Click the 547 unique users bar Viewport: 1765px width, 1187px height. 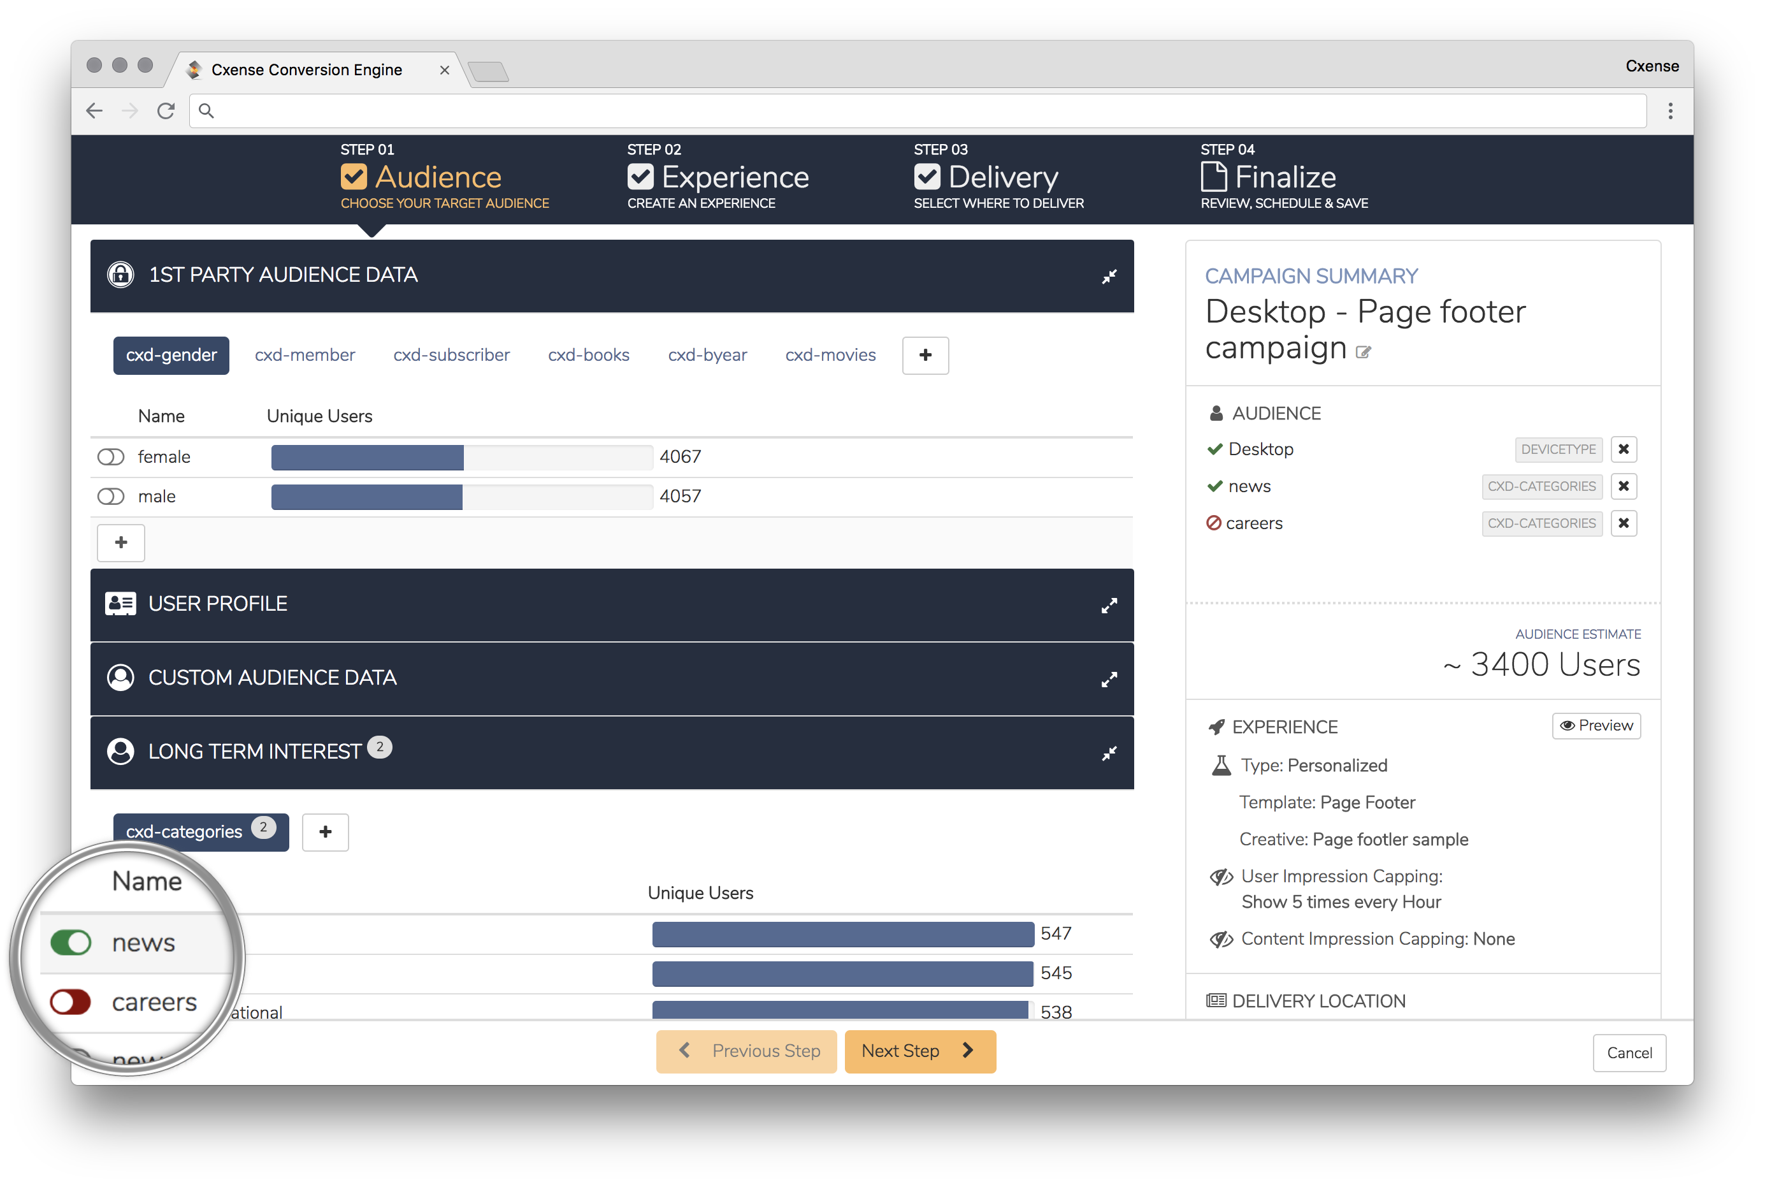[843, 933]
